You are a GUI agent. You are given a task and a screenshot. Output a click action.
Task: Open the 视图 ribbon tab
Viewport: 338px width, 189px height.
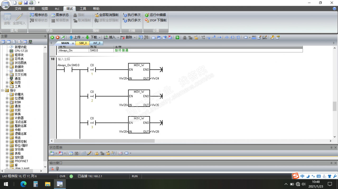pos(45,9)
